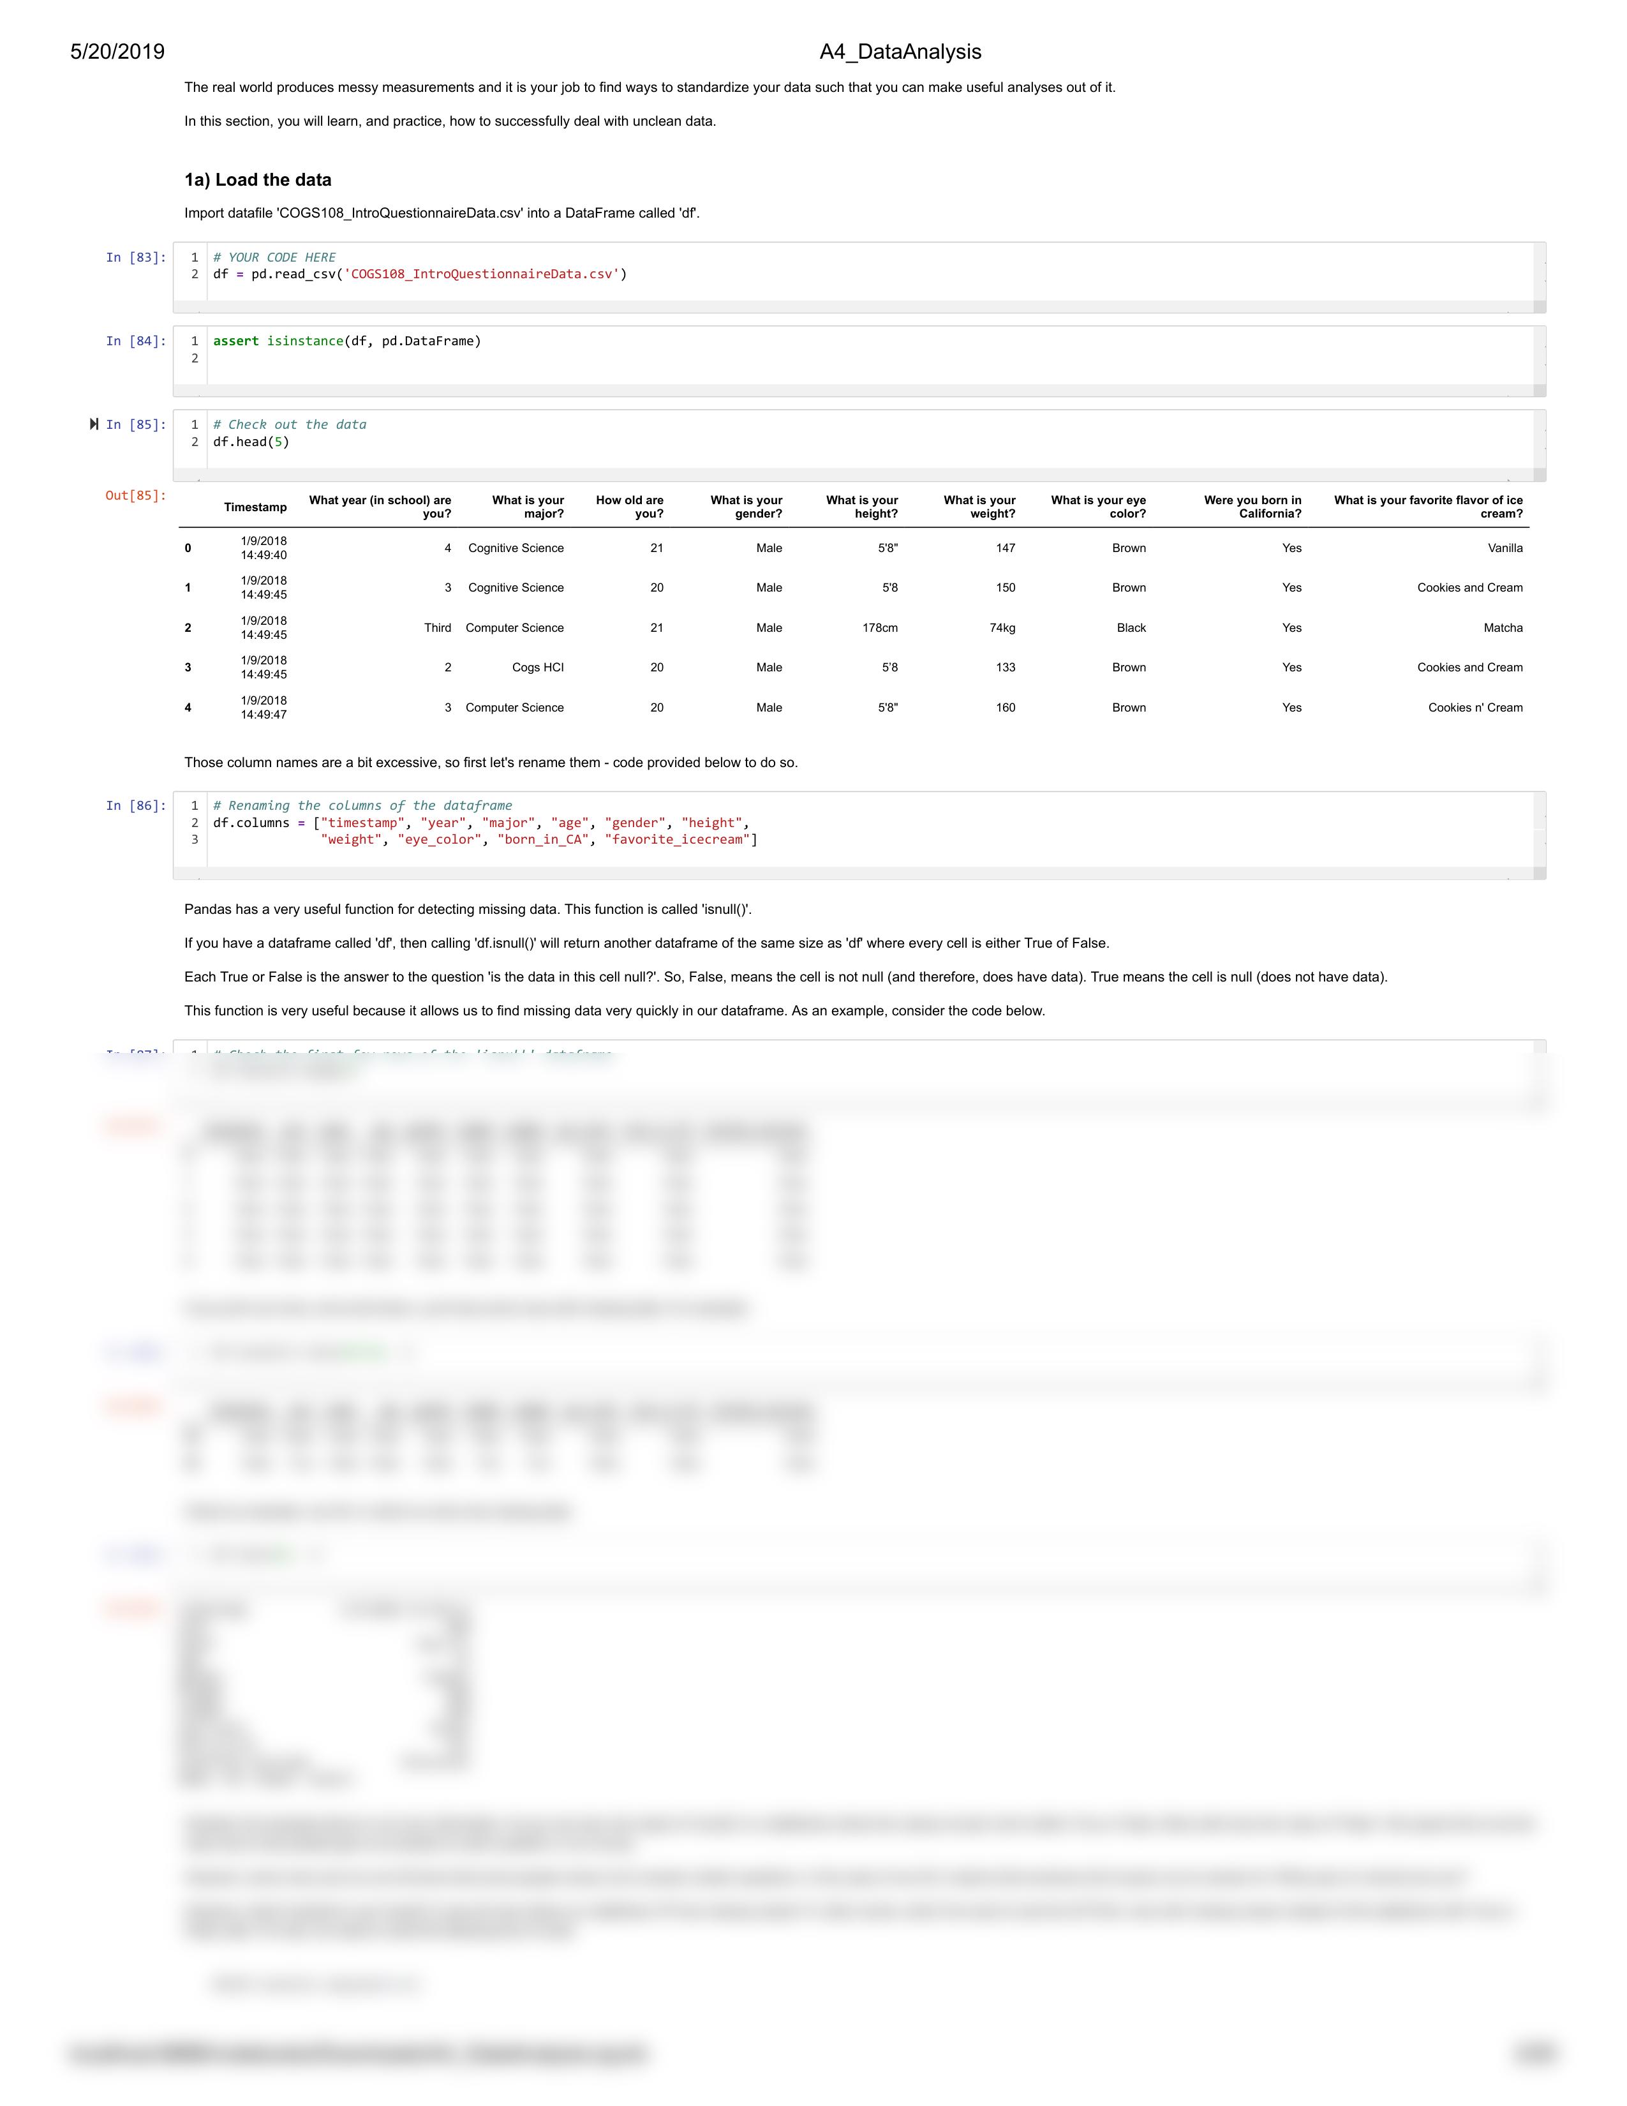Click the favorite flavor of ice cream column header

coord(1429,507)
